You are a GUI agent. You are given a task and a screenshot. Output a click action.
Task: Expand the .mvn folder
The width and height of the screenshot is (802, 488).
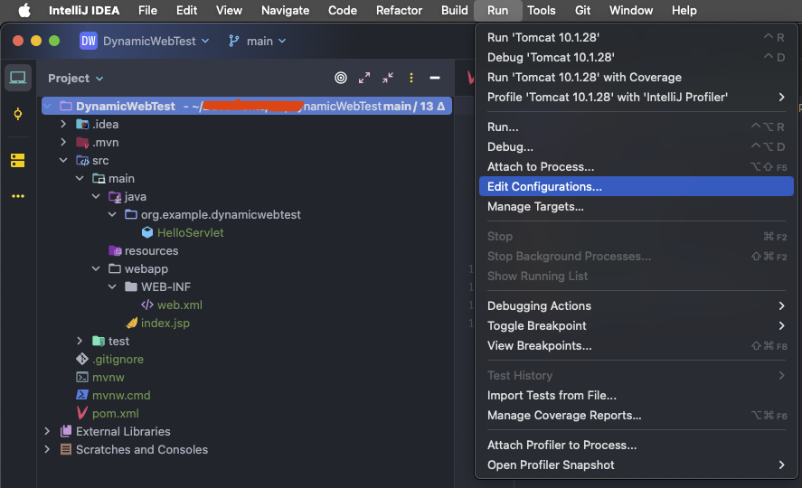pos(63,142)
